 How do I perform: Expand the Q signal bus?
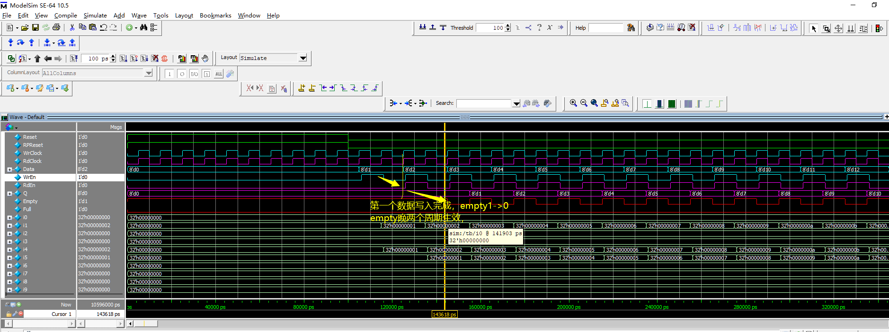[x=9, y=194]
